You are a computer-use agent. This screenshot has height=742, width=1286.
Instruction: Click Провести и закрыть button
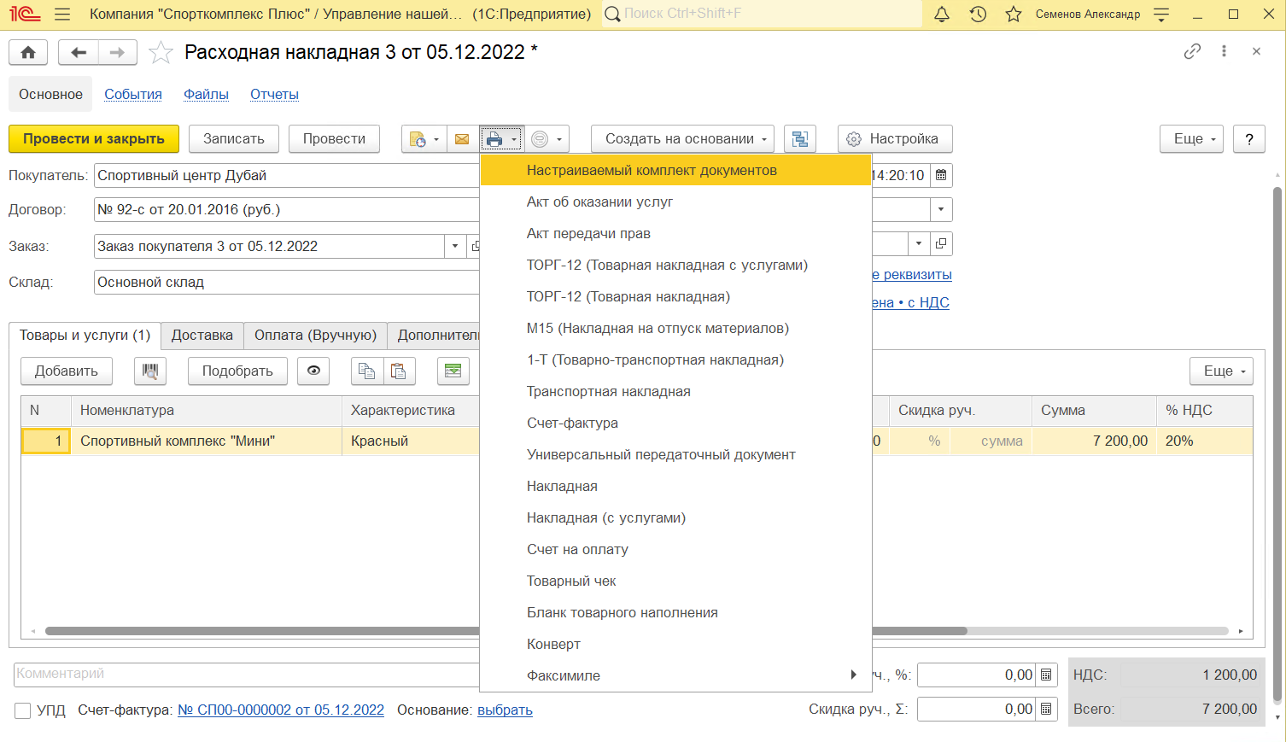tap(94, 139)
